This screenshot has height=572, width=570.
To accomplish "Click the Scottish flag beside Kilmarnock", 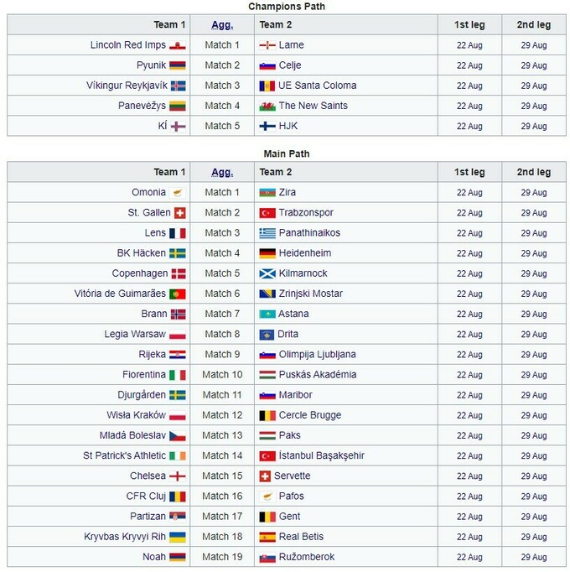I will click(x=267, y=273).
